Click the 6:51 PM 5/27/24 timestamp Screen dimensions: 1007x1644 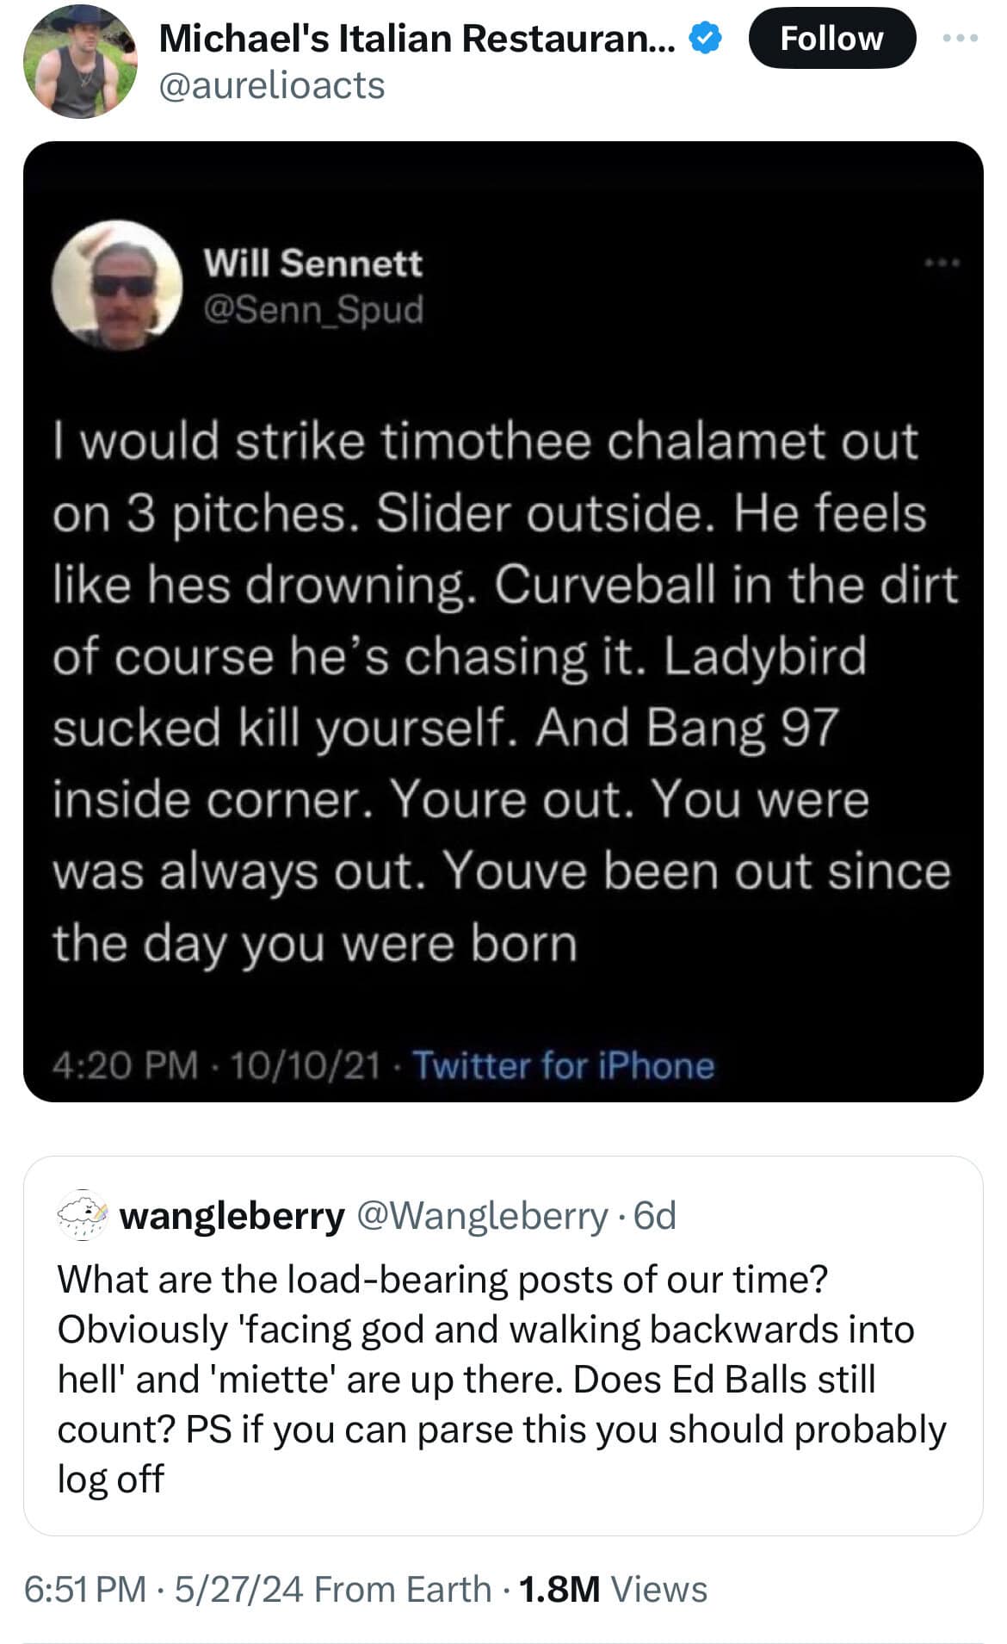click(x=164, y=1589)
